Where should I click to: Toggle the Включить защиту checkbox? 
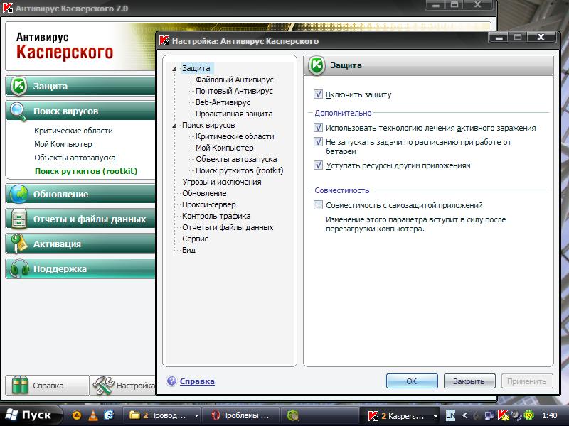pos(318,94)
